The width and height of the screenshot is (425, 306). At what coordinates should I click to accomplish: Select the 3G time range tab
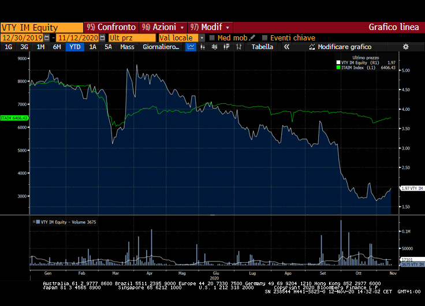coord(24,47)
